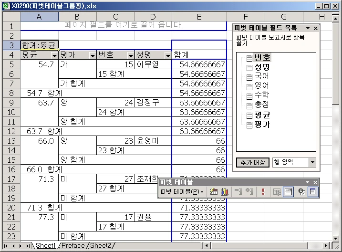Toggle the Always Display Items icon
This screenshot has width=342, height=252.
[288, 192]
